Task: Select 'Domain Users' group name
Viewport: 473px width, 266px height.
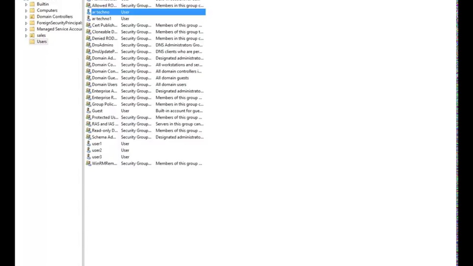Action: click(105, 85)
